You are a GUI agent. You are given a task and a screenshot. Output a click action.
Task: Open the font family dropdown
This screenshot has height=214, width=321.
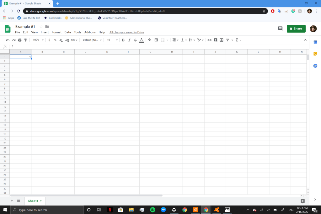click(91, 40)
